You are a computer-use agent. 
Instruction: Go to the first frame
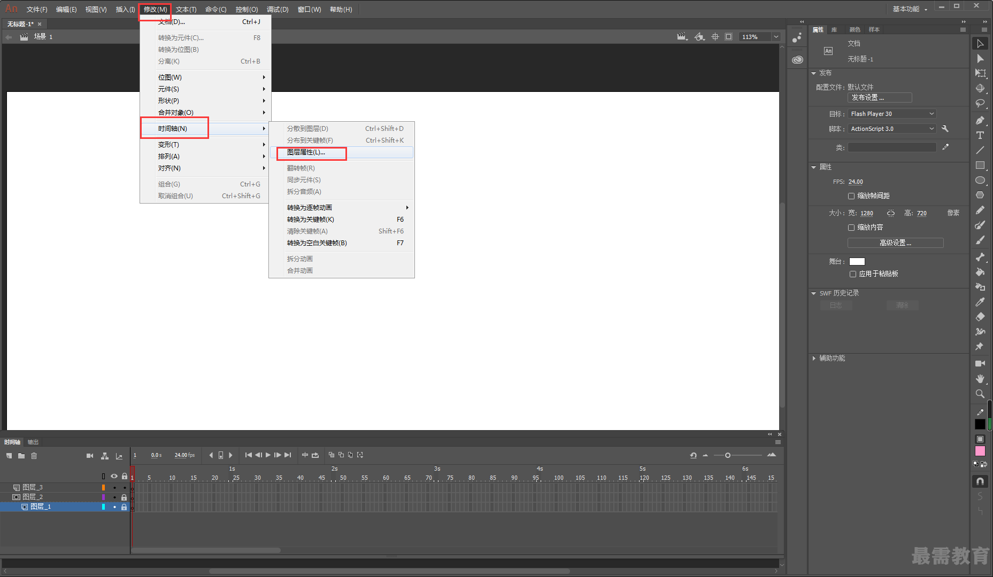click(248, 455)
